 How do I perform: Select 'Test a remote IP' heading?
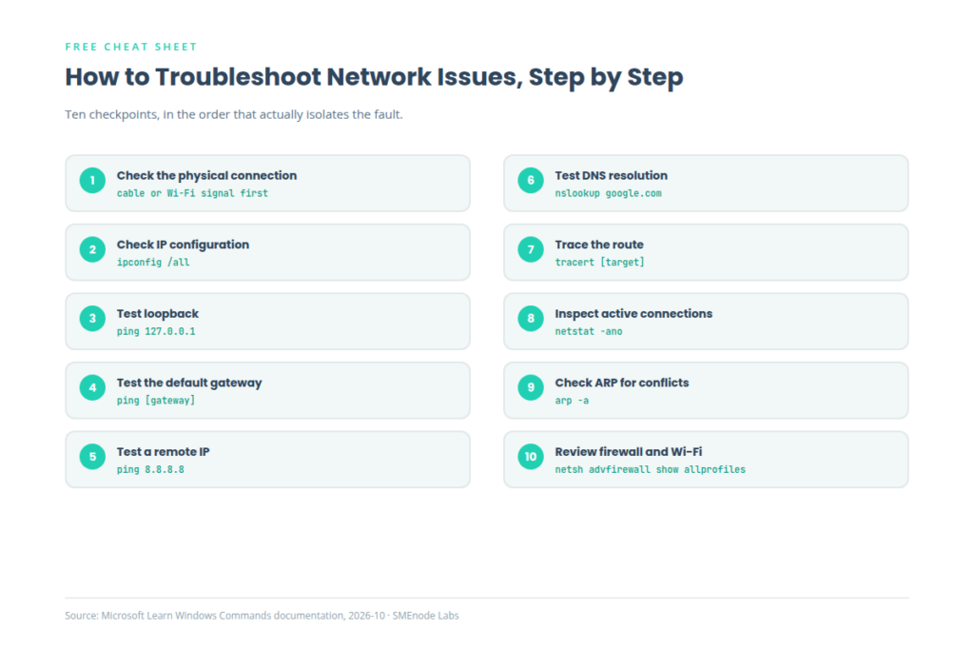click(164, 452)
